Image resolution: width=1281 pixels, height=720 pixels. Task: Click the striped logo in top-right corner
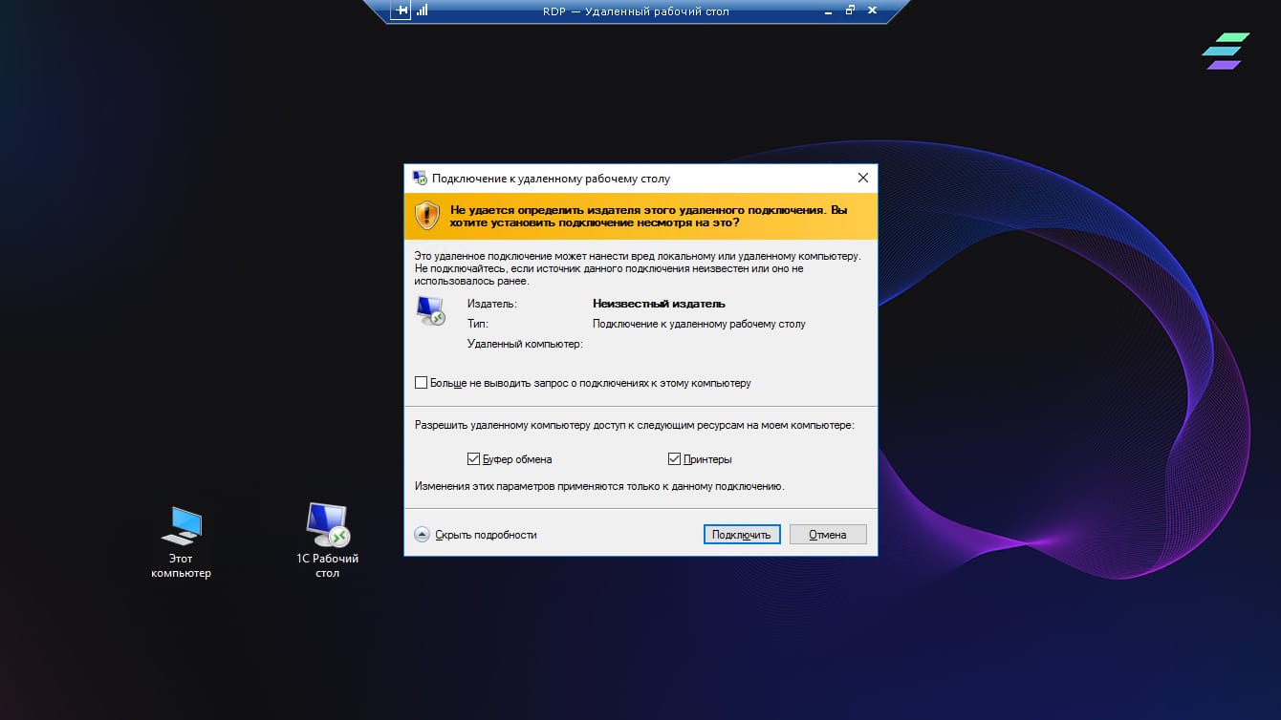[1225, 52]
